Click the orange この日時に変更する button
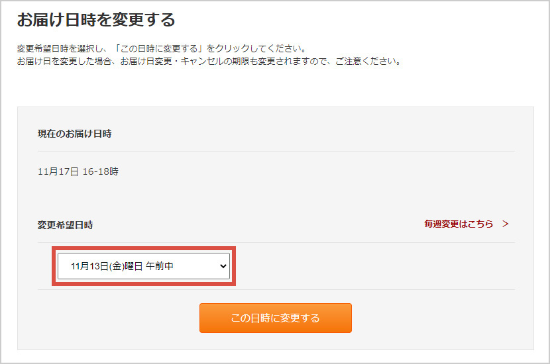550x364 pixels. point(276,318)
